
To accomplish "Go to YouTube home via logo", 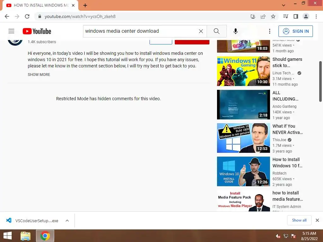I will pyautogui.click(x=37, y=31).
